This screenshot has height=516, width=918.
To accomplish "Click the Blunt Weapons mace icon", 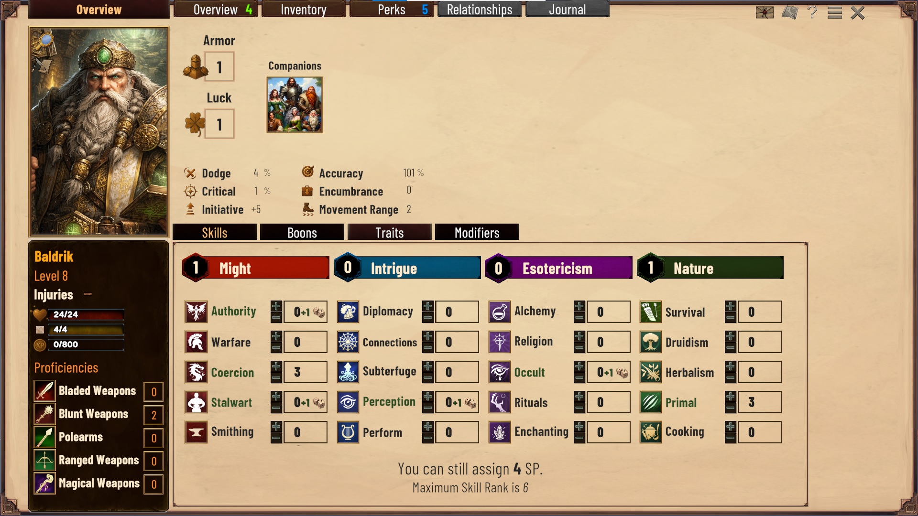I will coord(44,414).
